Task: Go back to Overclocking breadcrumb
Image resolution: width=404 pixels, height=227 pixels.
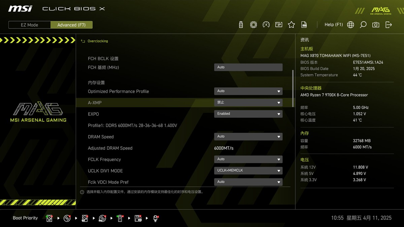Action: coord(98,41)
